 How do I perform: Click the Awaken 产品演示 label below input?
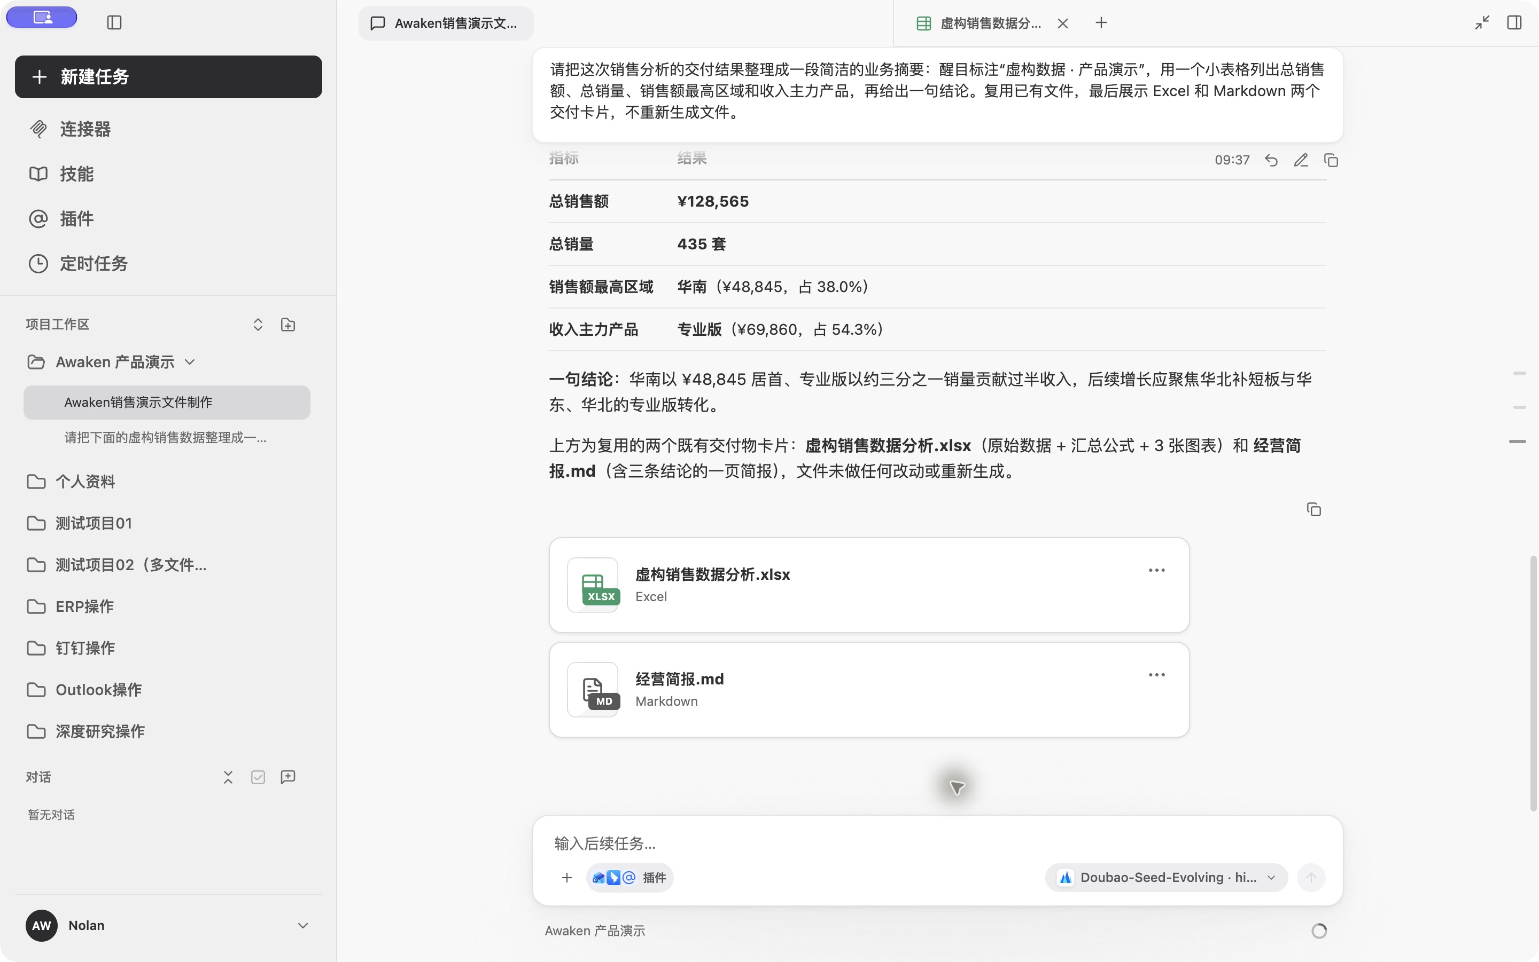[595, 931]
